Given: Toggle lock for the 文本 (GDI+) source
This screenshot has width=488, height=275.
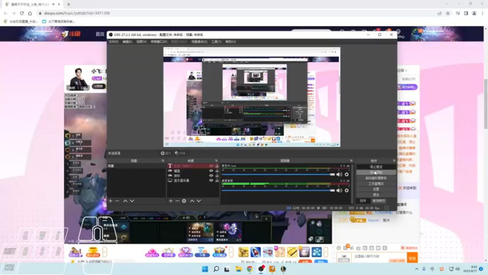Looking at the screenshot, I should click(x=217, y=166).
